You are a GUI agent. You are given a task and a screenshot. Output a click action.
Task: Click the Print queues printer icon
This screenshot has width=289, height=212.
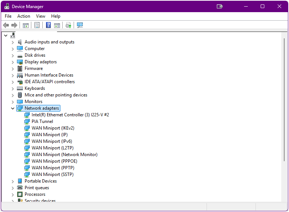20,188
